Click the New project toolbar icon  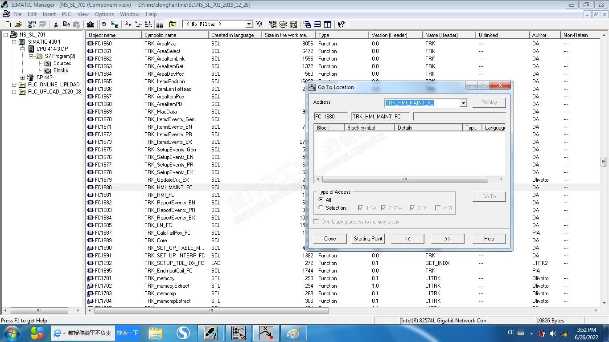[8, 24]
